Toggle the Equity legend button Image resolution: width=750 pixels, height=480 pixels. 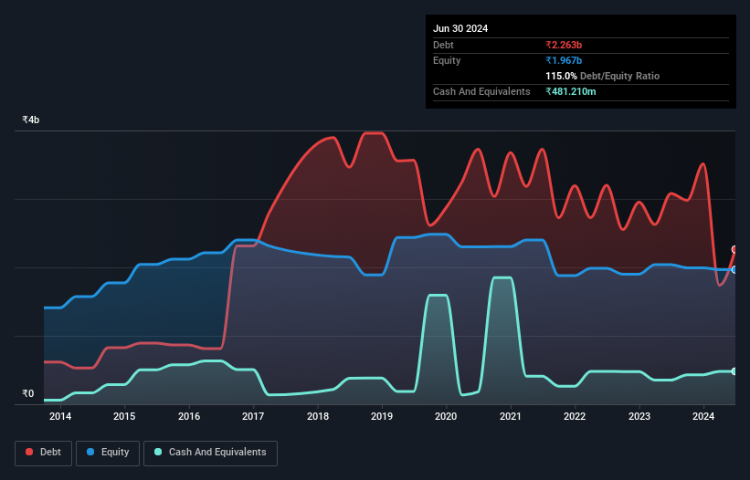(108, 453)
